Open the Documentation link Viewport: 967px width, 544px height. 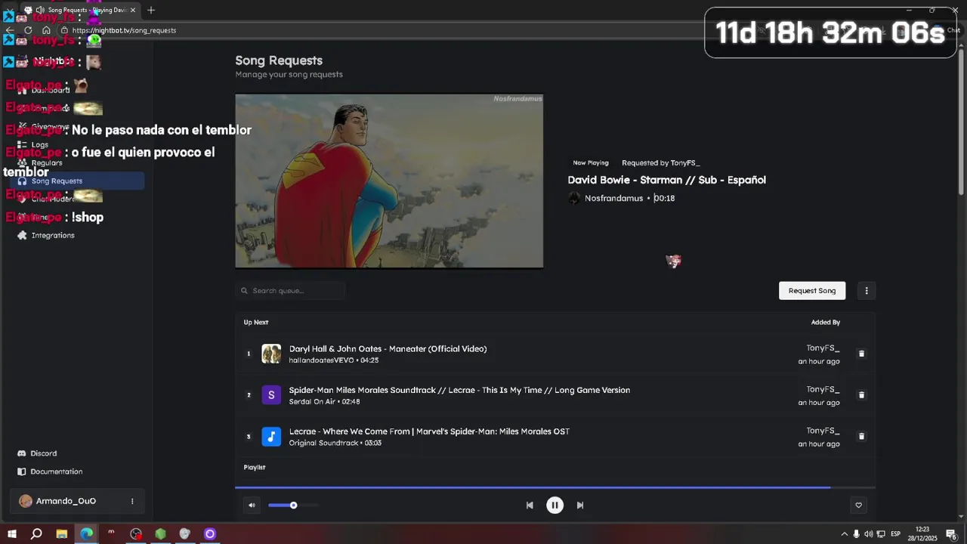click(57, 471)
